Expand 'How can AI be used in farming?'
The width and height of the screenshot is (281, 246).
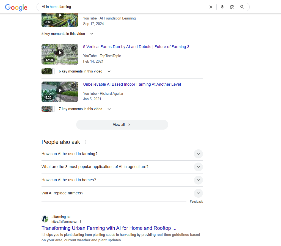point(122,154)
